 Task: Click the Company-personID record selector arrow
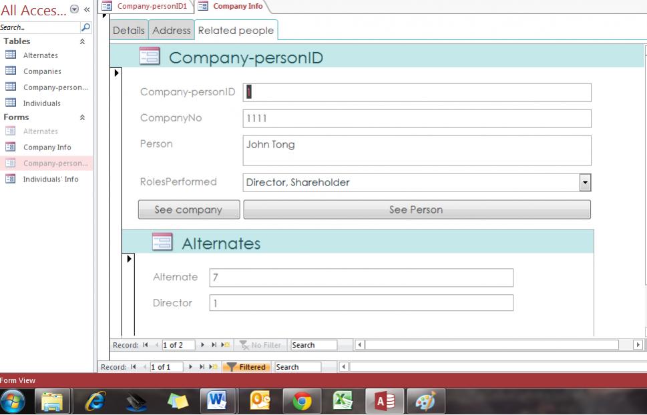tap(116, 73)
